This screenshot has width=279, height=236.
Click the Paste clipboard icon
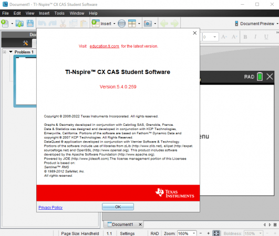[x=84, y=24]
